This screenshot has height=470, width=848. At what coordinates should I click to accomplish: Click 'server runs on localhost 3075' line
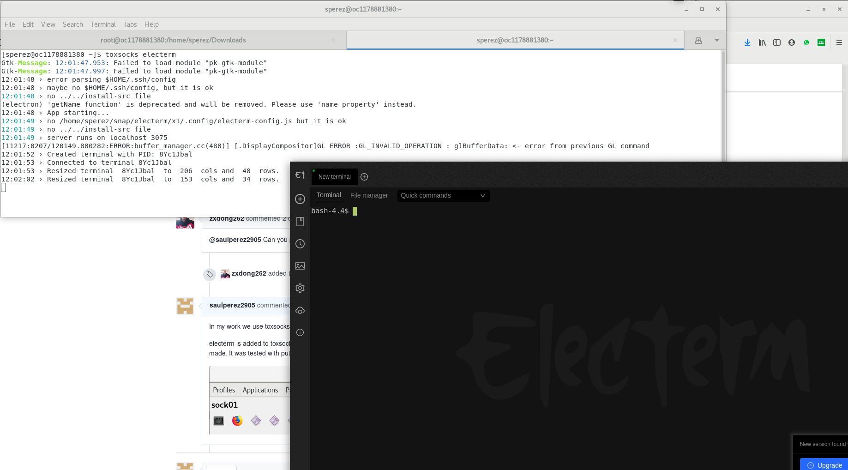[x=107, y=138]
